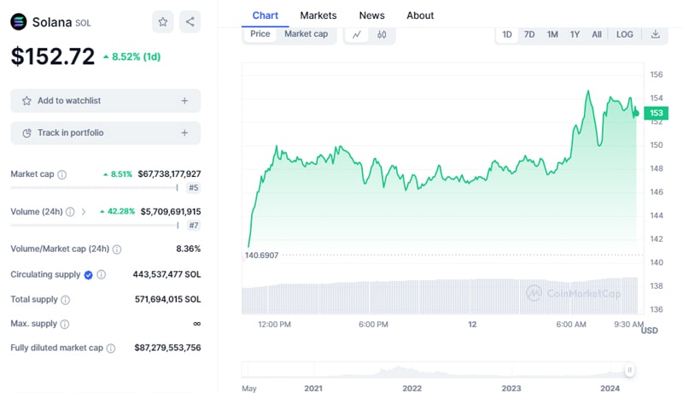Switch to the Chart tab
The width and height of the screenshot is (683, 393).
click(266, 15)
